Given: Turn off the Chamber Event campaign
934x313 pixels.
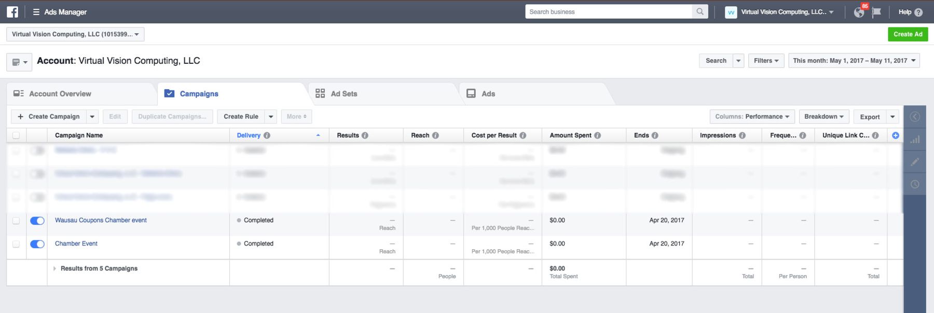Looking at the screenshot, I should pyautogui.click(x=37, y=244).
